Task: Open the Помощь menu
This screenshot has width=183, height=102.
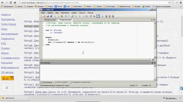Action: (x=90, y=13)
